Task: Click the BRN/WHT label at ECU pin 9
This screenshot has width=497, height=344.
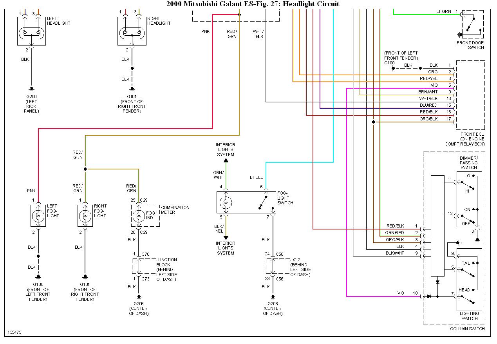Action: [428, 92]
